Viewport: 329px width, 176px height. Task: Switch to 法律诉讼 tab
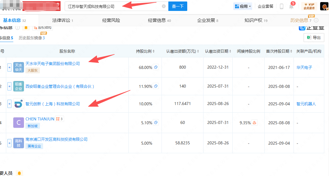tap(63, 20)
